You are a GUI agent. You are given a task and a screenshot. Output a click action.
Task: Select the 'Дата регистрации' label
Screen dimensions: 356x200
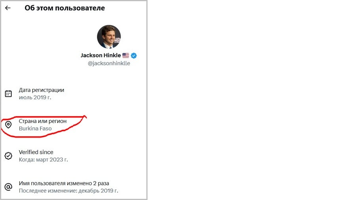tap(41, 90)
